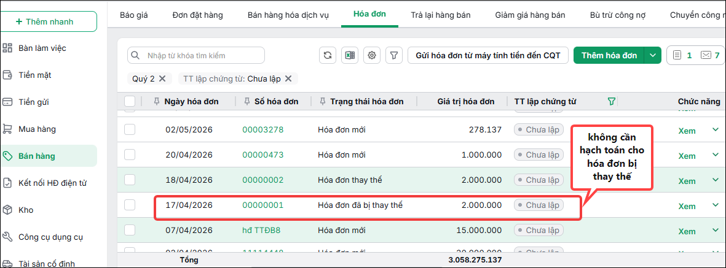Focus the keyword search field
The image size is (726, 268).
tap(196, 55)
